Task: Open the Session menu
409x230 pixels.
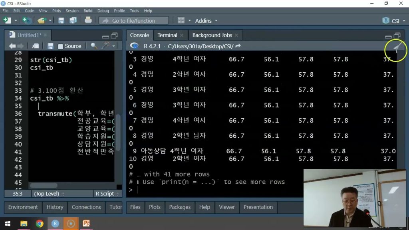Action: coord(72,11)
